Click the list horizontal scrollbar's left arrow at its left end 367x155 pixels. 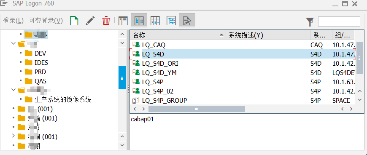coord(135,109)
